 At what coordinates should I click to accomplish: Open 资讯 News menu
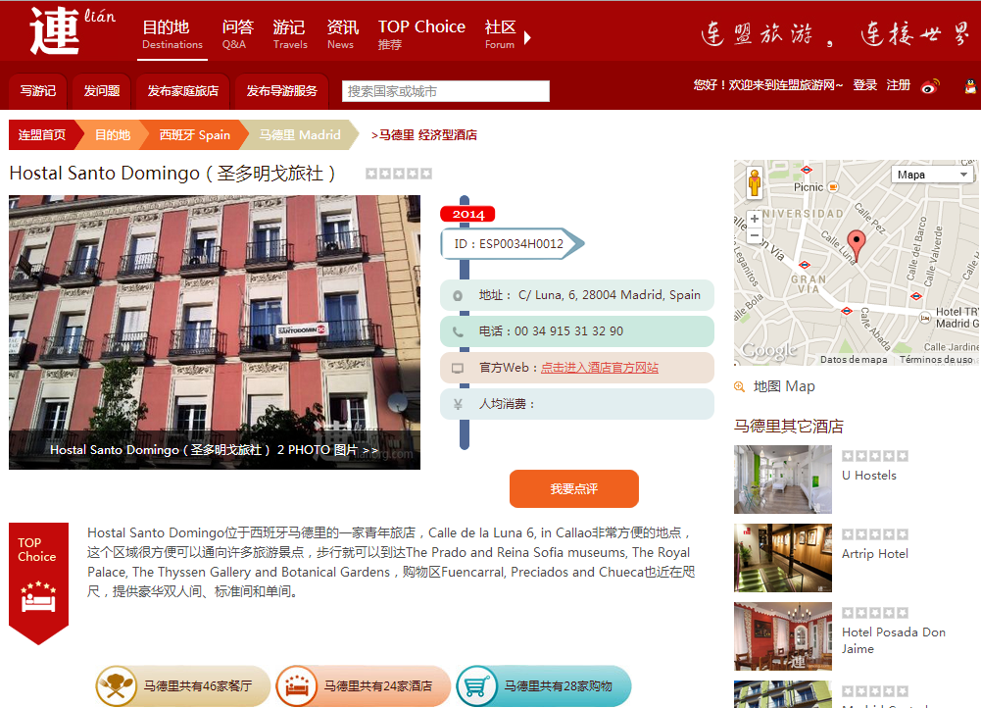click(x=342, y=34)
